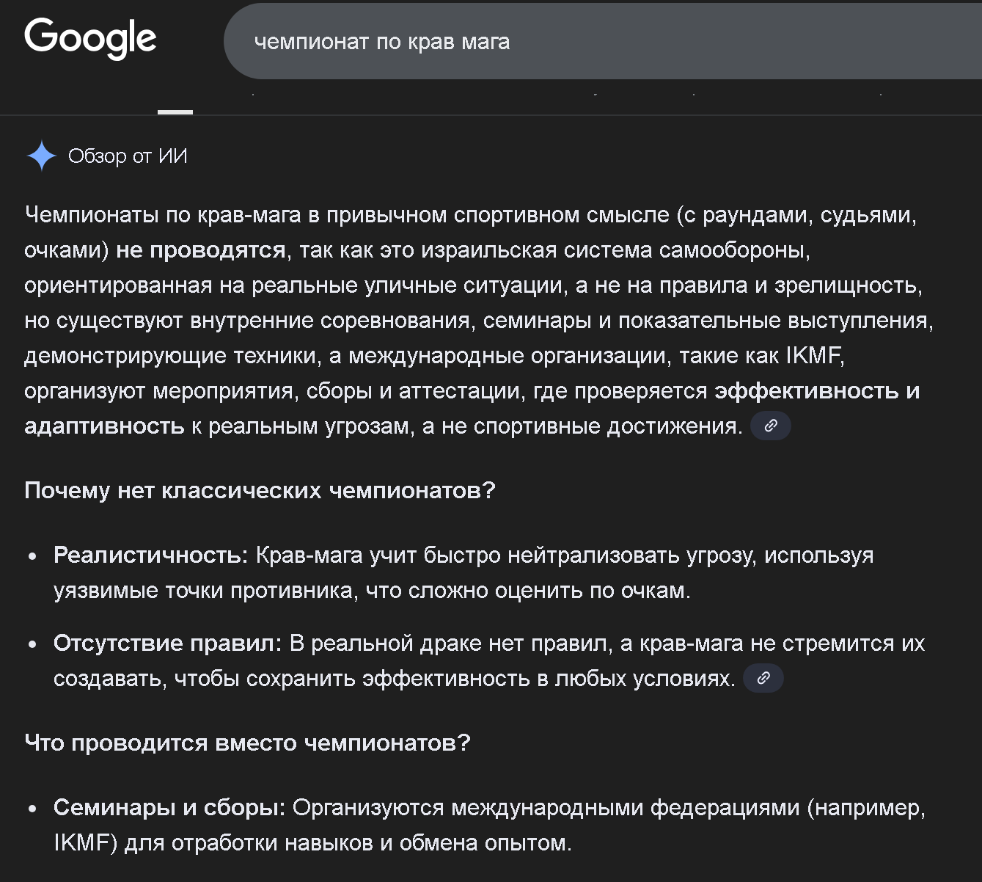The image size is (982, 882).
Task: Click the bullet dot beside "Семинары и сборы"
Action: [x=32, y=809]
